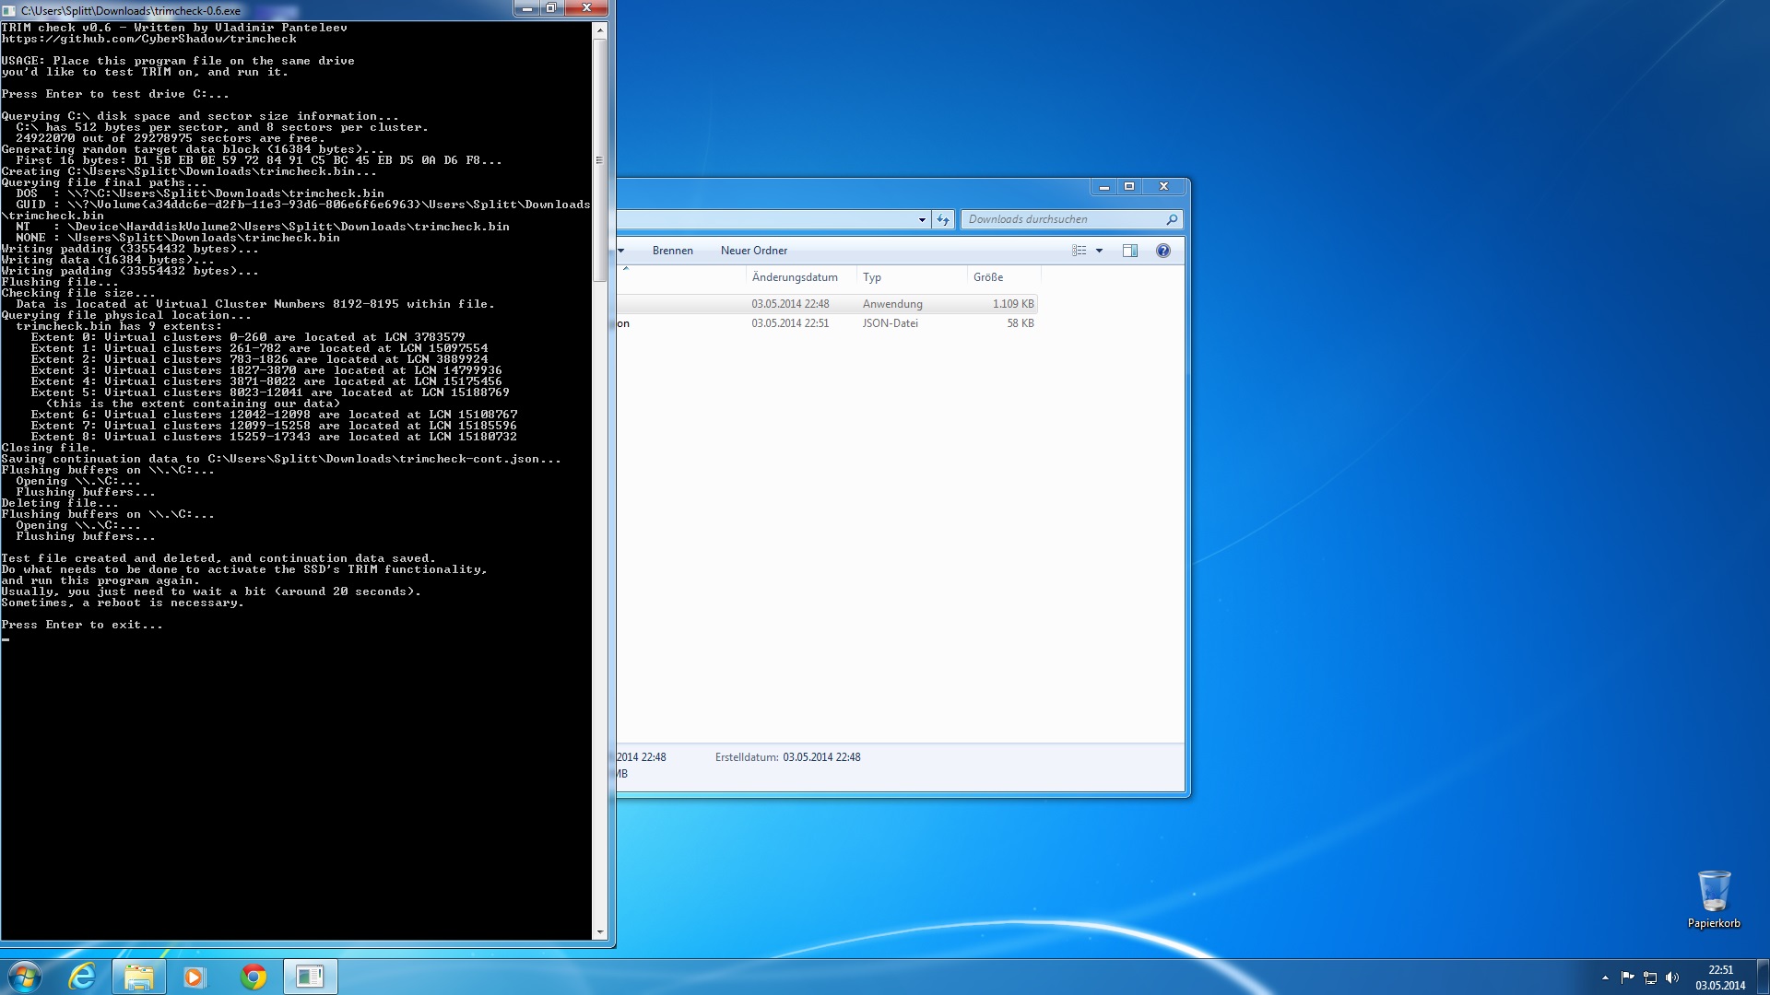
Task: Expand the address bar history dropdown
Action: click(x=922, y=219)
